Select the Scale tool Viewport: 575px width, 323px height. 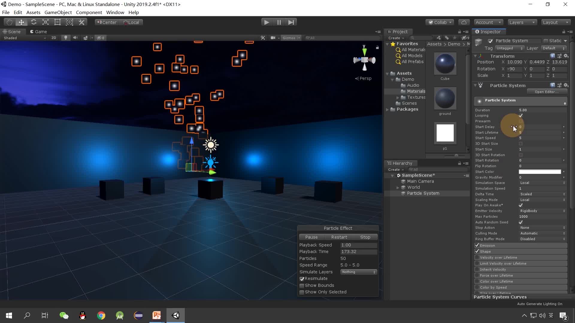point(46,22)
